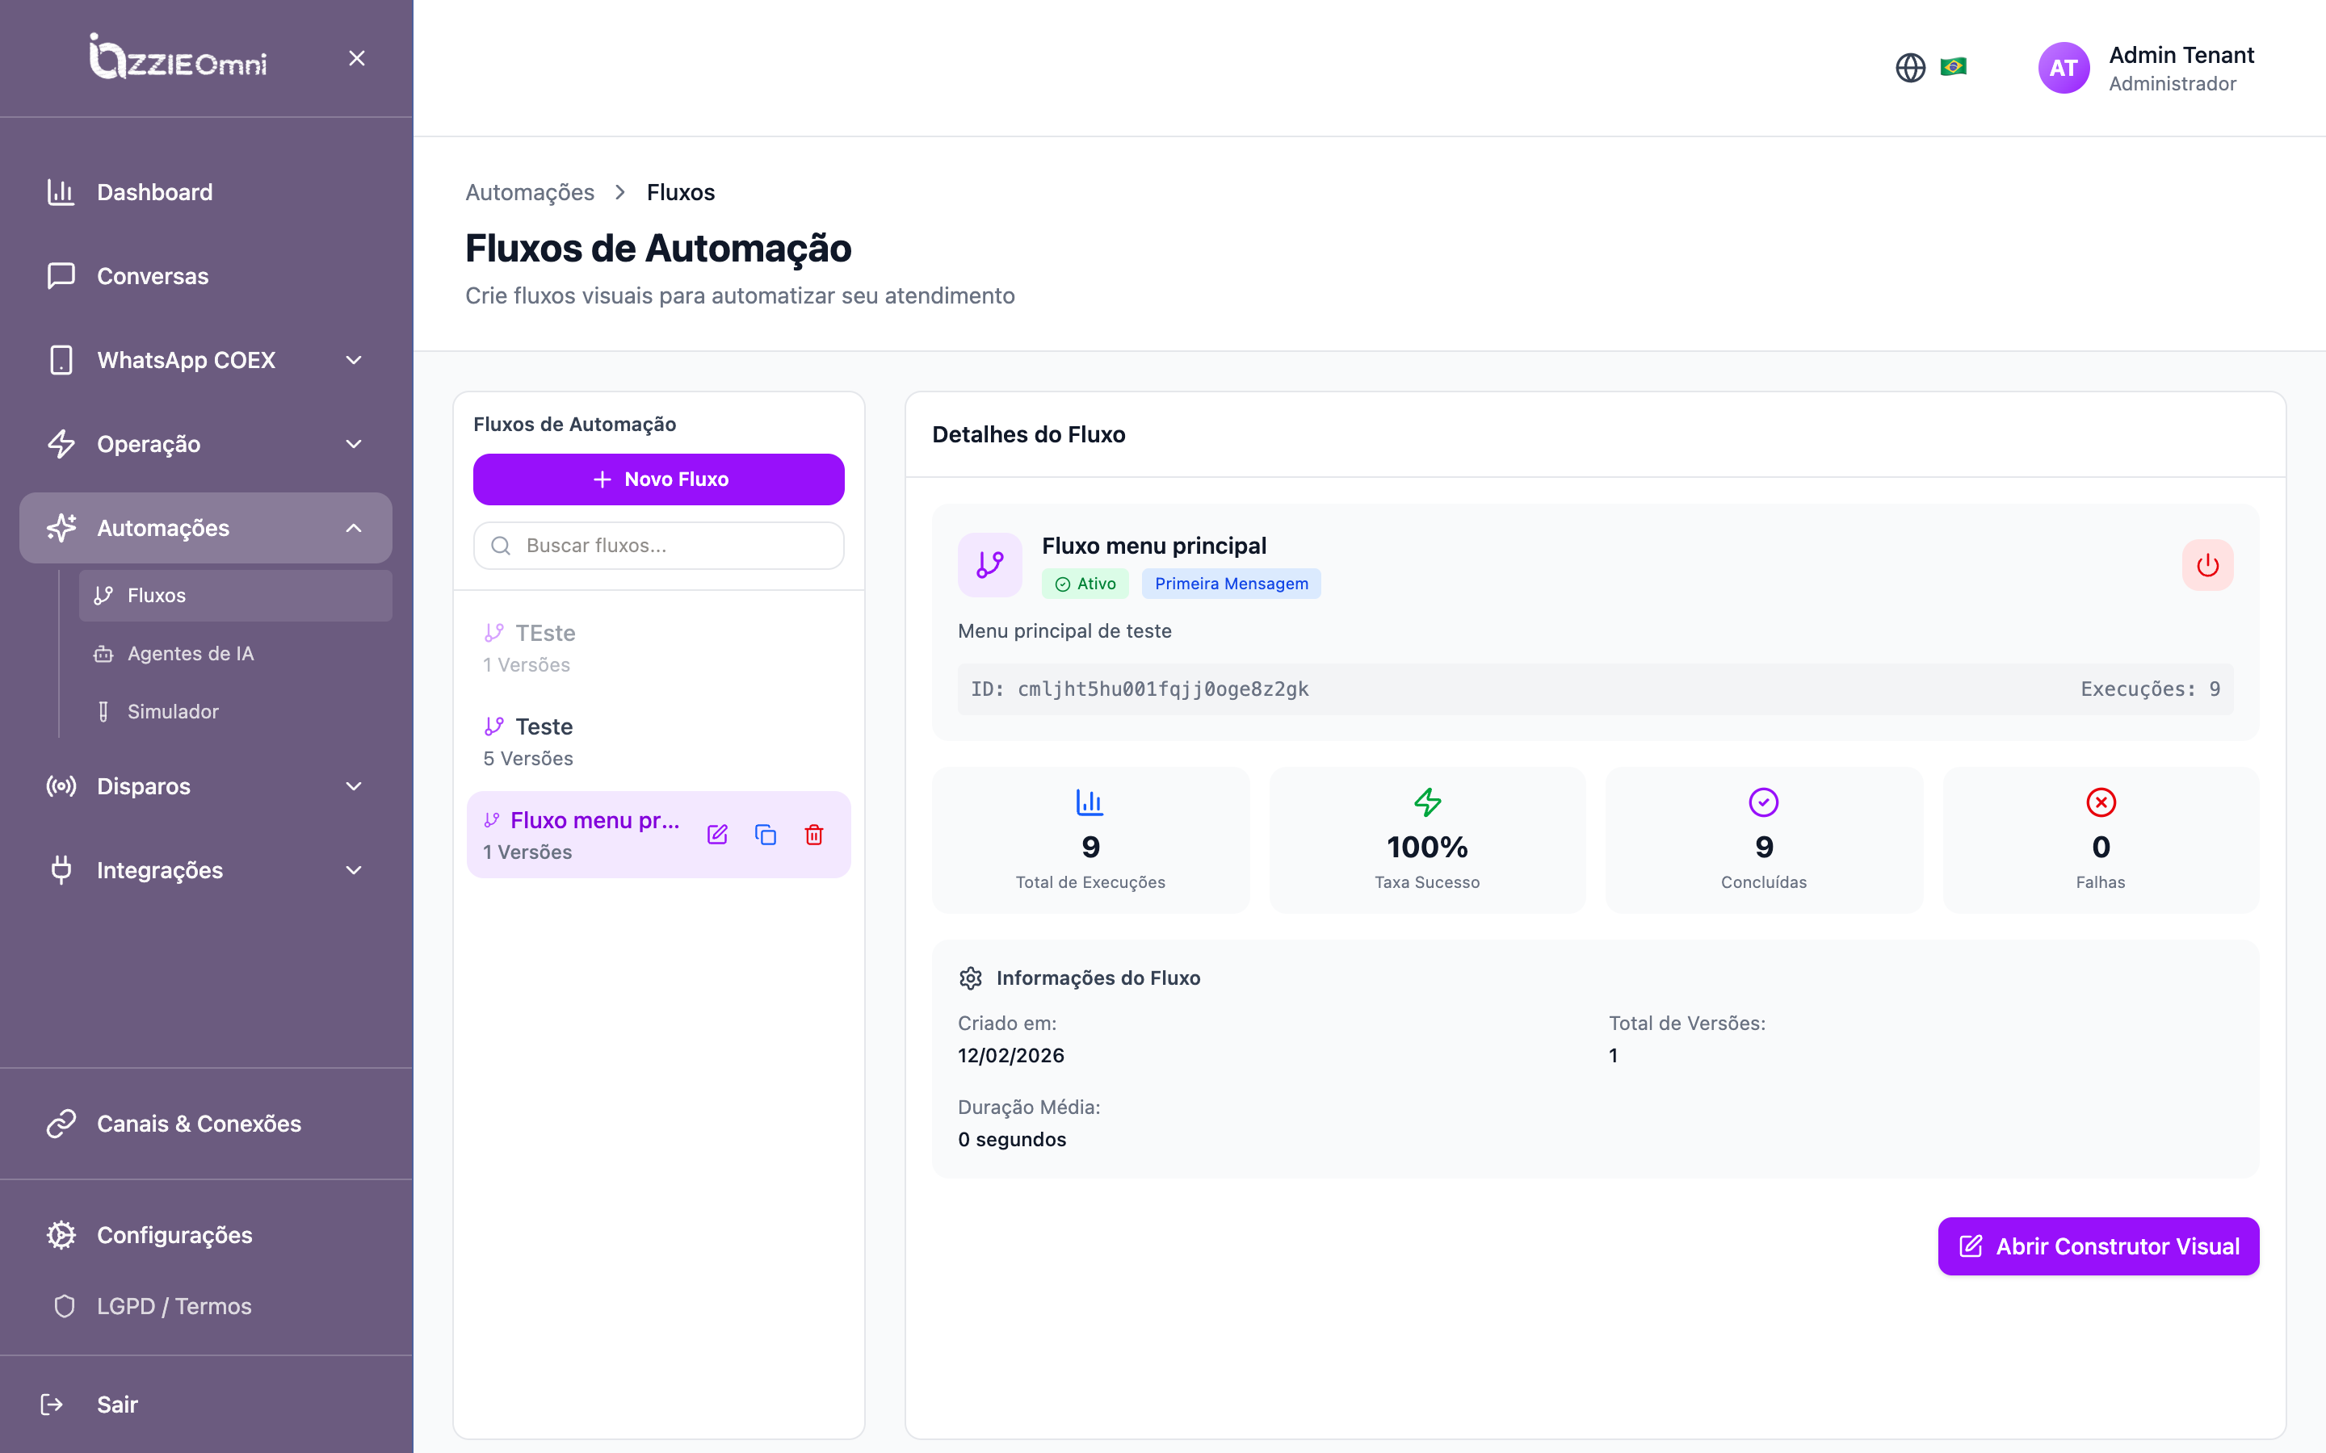Click the Brazil flag icon
2326x1453 pixels.
(1953, 66)
